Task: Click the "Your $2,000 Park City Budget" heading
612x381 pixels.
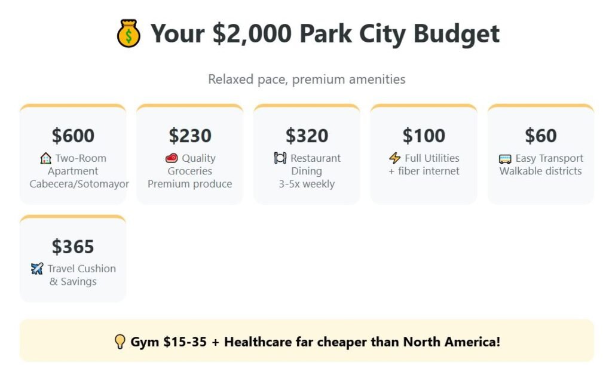Action: tap(325, 33)
